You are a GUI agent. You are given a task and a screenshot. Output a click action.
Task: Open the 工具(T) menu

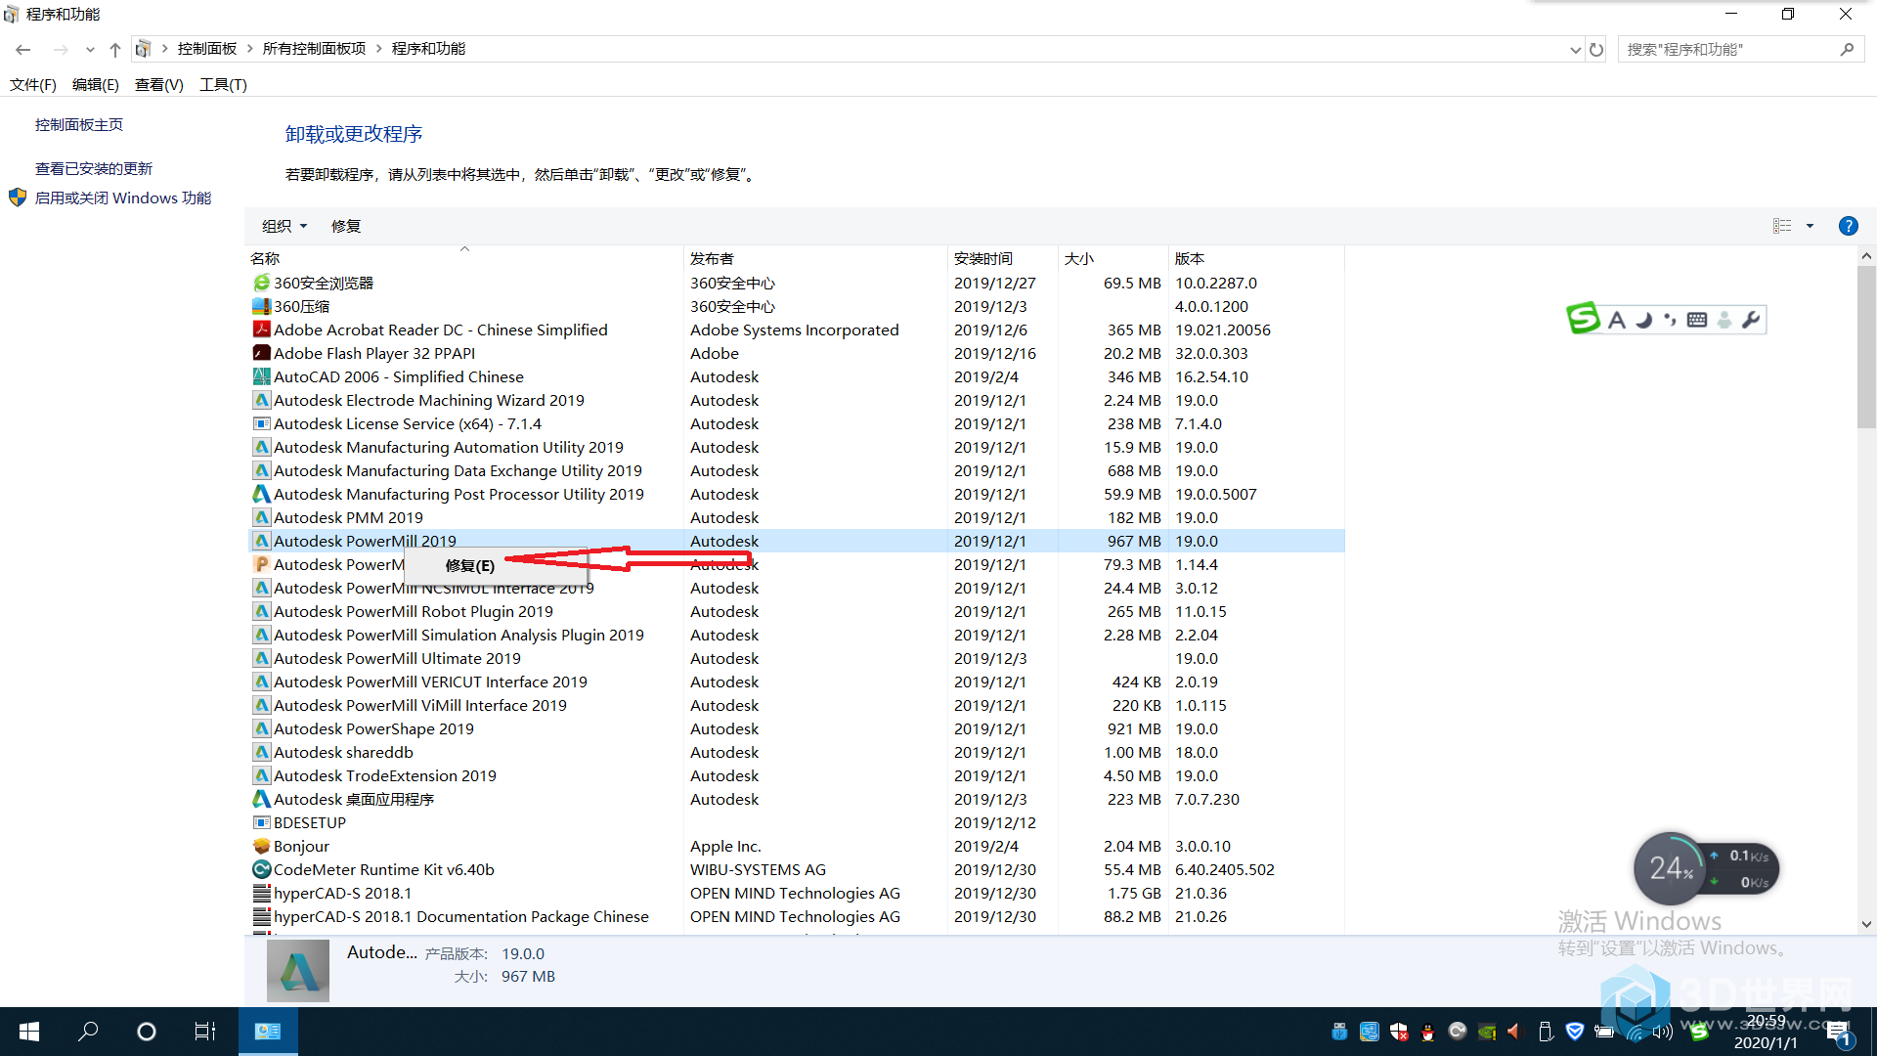223,85
